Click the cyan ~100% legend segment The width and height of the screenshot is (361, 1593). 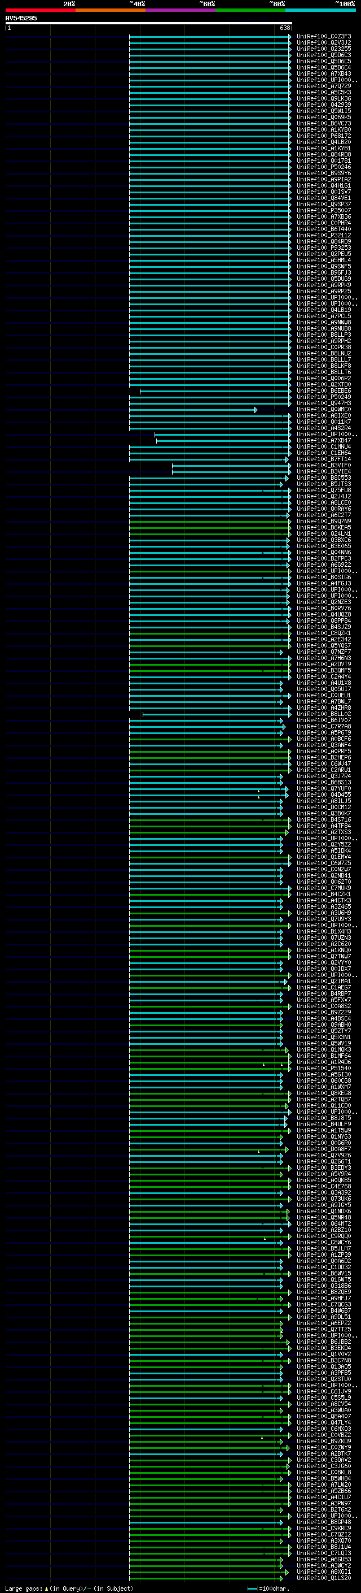320,10
